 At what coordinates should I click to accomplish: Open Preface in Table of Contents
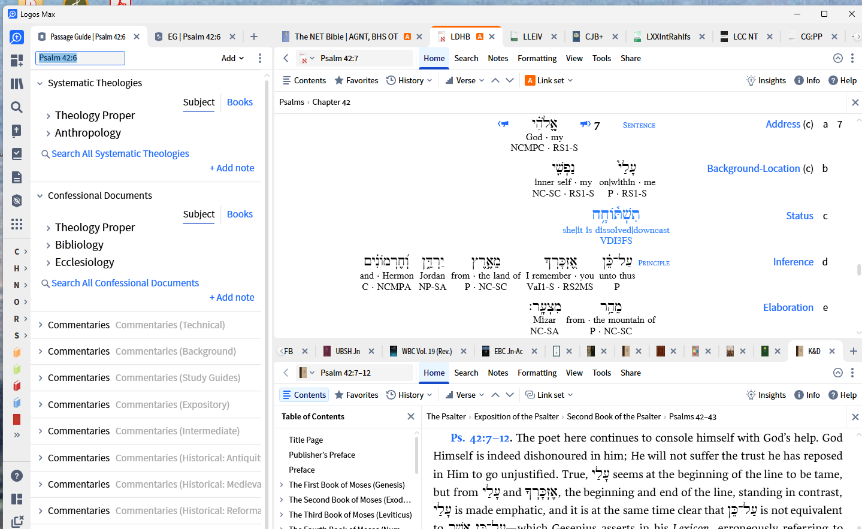302,470
